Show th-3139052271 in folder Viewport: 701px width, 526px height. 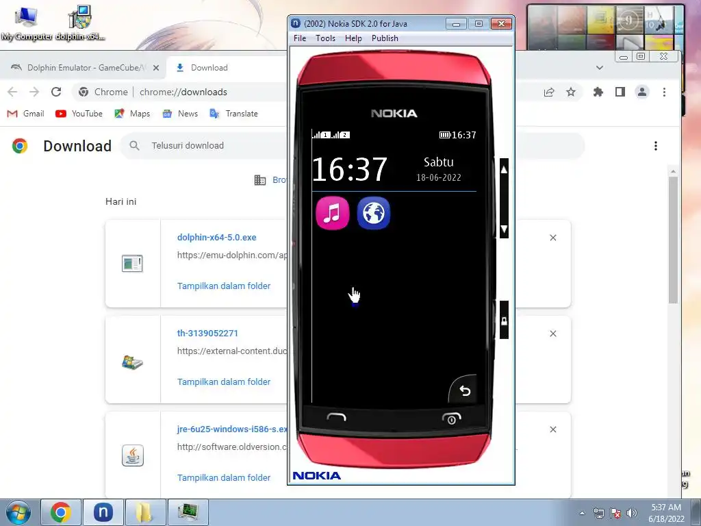point(224,381)
